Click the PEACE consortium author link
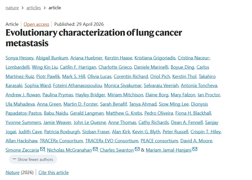 pyautogui.click(x=159, y=141)
